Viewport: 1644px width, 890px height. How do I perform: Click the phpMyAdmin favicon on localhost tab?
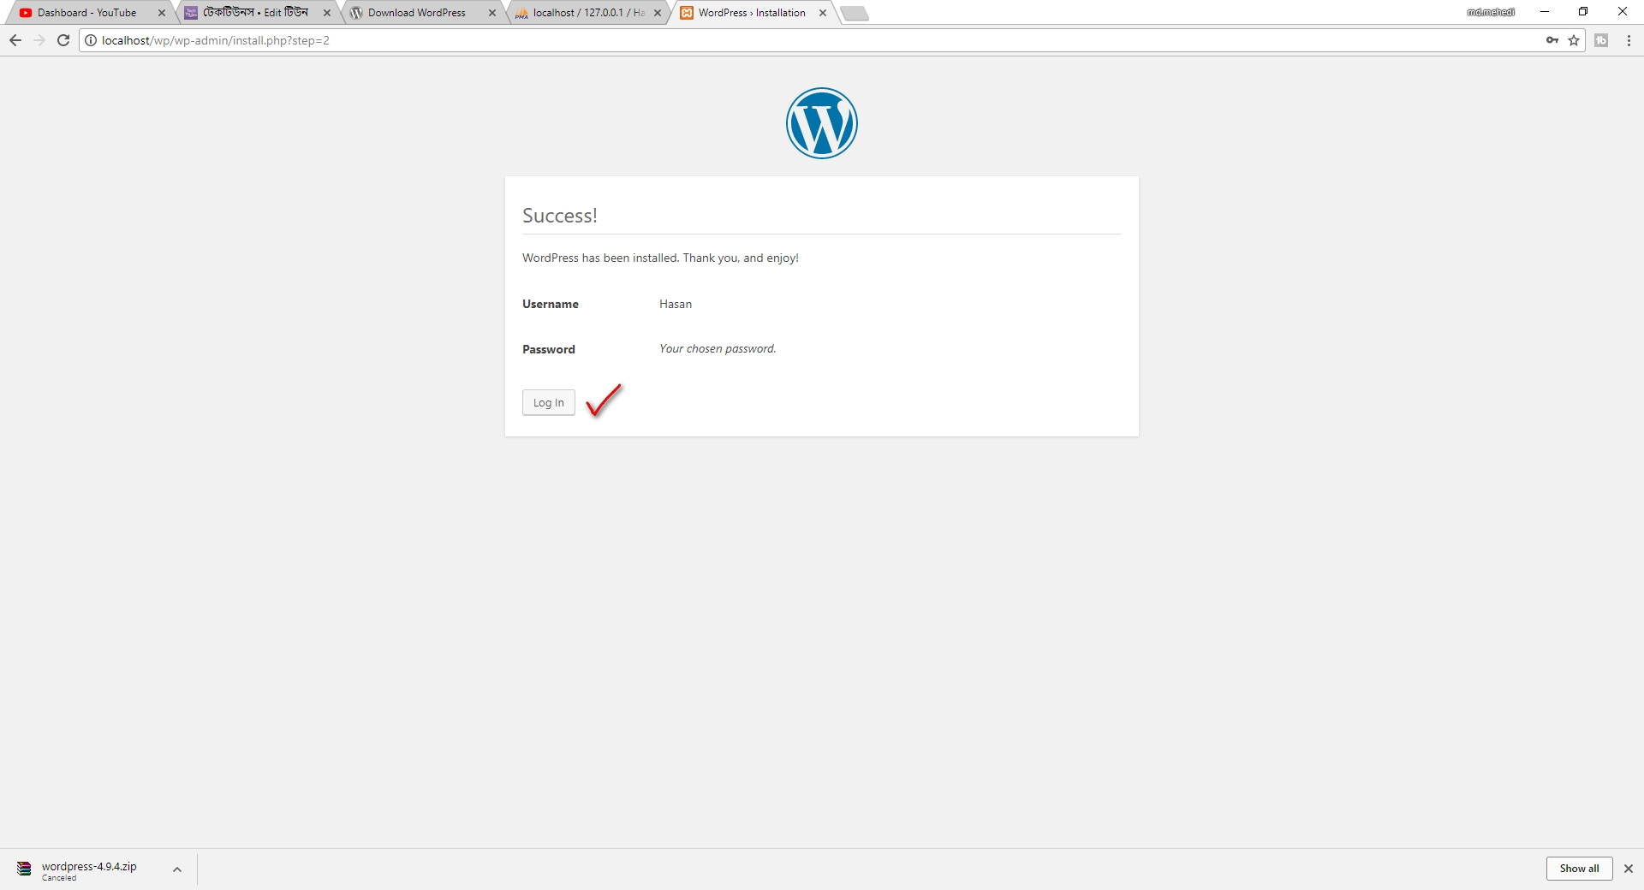(x=521, y=13)
